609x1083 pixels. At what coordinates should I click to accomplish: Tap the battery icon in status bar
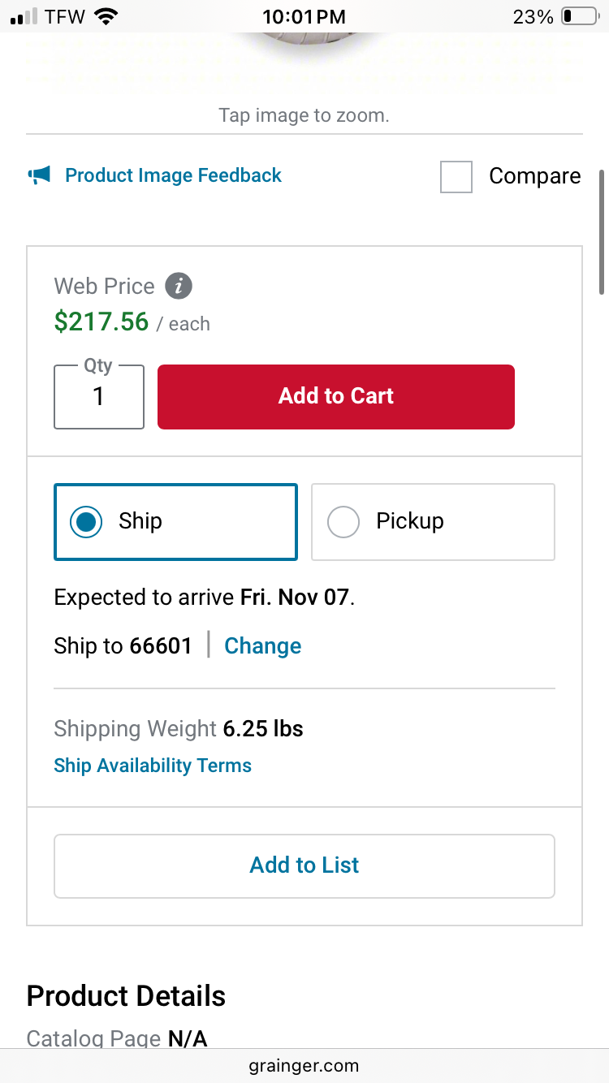tap(579, 16)
